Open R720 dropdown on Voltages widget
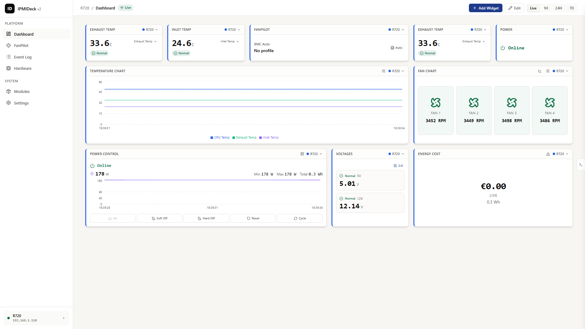 (396, 154)
